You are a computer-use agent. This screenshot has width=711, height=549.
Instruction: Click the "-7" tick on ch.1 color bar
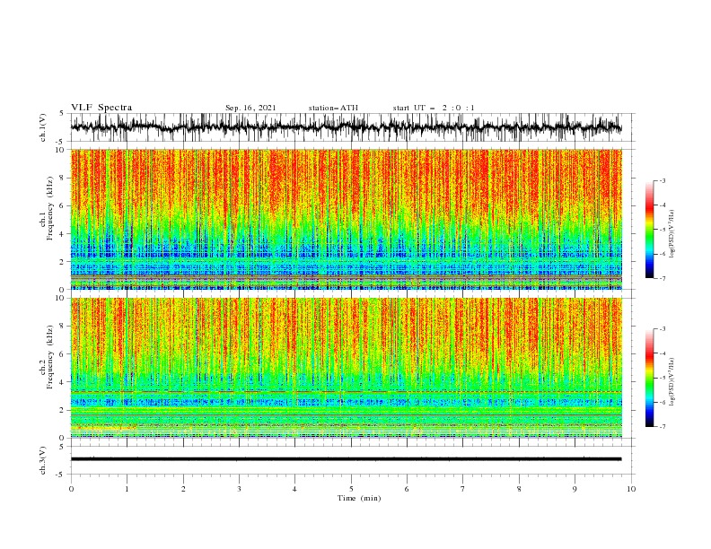663,278
